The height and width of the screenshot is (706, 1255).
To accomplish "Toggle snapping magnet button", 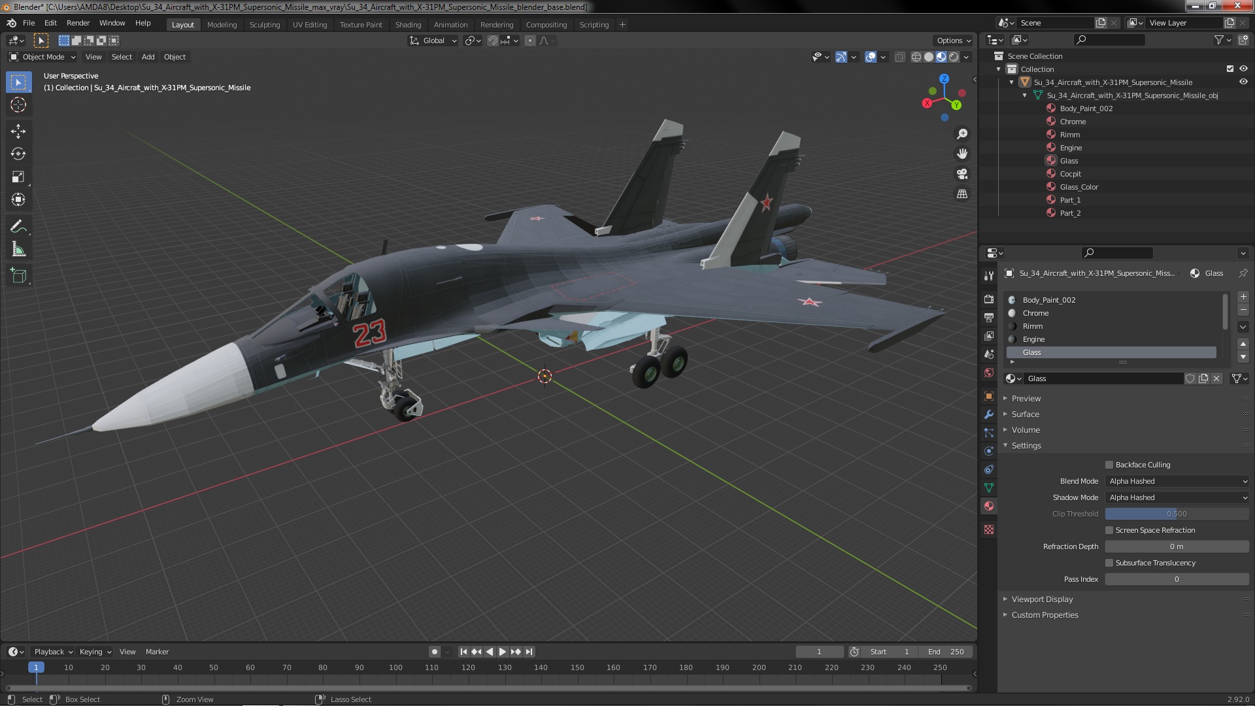I will tap(493, 41).
